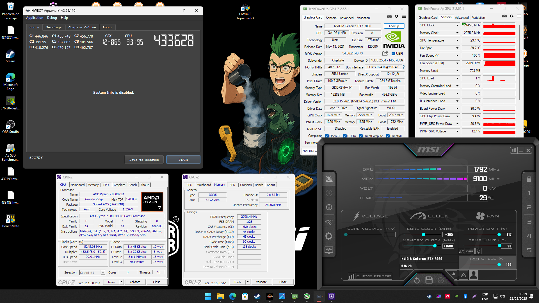Viewport: 539px width, 303px height.
Task: Expand the Memory Clock sensor dropdown
Action: tap(457, 33)
